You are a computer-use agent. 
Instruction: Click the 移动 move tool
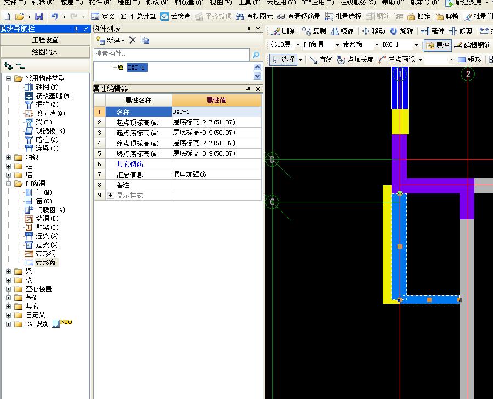click(x=373, y=31)
